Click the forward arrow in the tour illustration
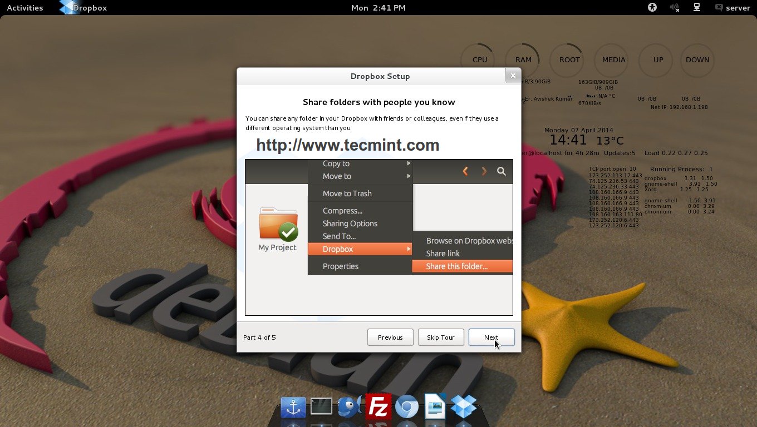This screenshot has height=427, width=757. tap(484, 171)
